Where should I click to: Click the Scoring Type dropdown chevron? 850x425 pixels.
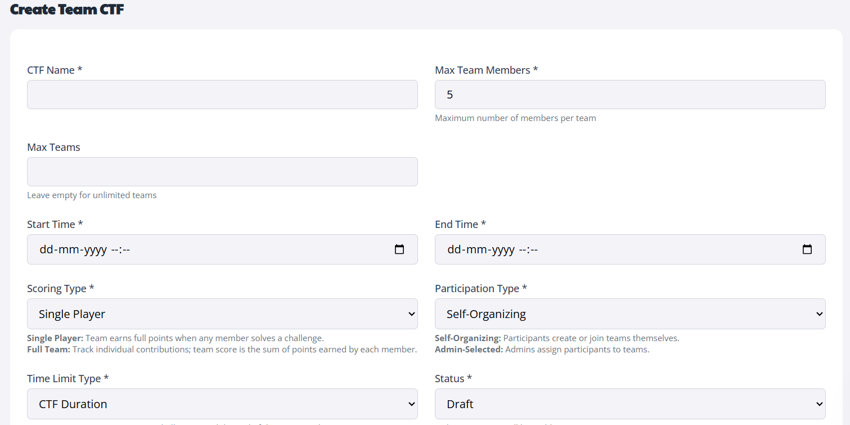click(x=411, y=314)
